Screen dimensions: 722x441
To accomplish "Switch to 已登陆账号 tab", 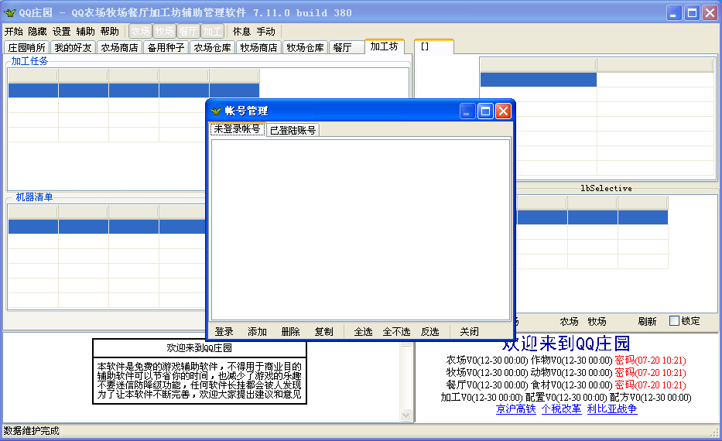I will 293,130.
